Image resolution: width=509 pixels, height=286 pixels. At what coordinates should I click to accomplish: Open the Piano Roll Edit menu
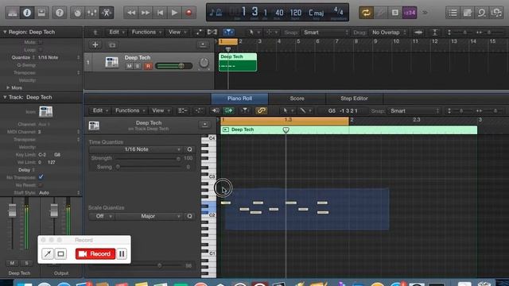click(x=100, y=110)
